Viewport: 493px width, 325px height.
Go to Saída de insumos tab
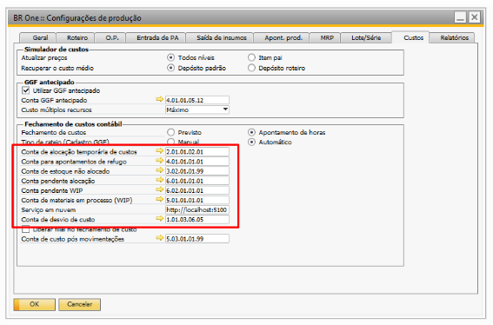219,37
